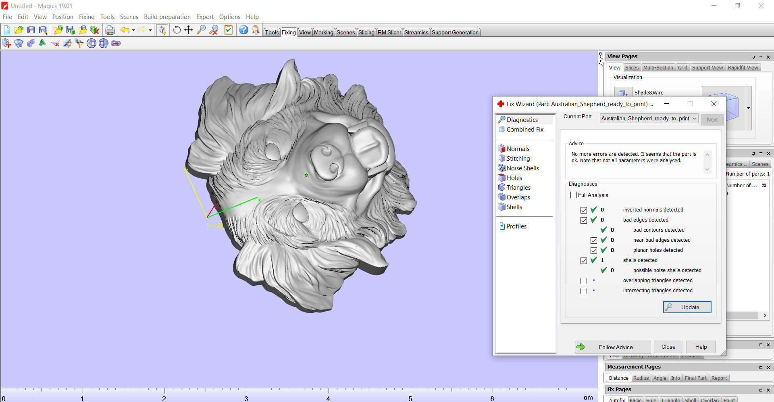
Task: Click the green arrow Follow Advice button
Action: point(613,347)
